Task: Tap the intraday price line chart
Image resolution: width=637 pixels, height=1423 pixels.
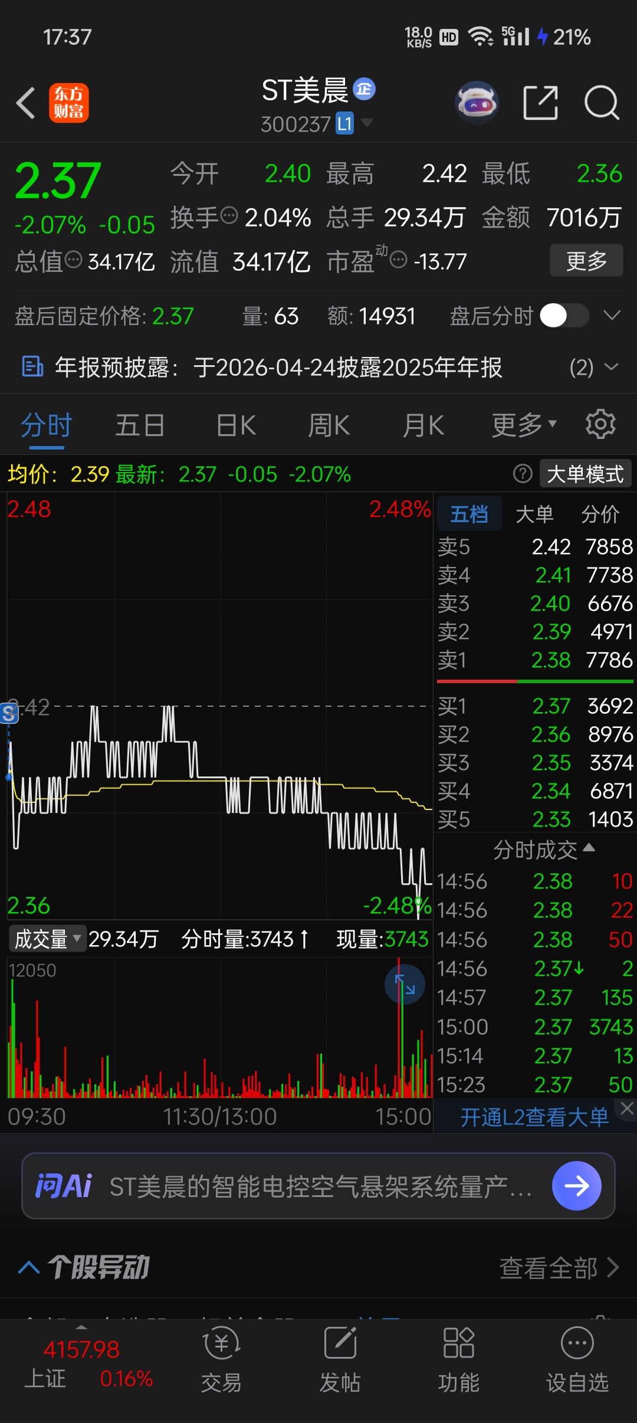Action: point(219,706)
